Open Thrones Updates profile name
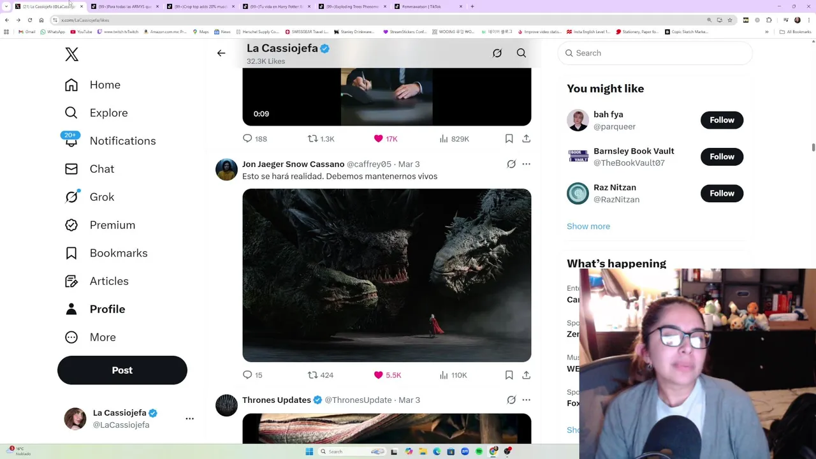 click(x=277, y=400)
